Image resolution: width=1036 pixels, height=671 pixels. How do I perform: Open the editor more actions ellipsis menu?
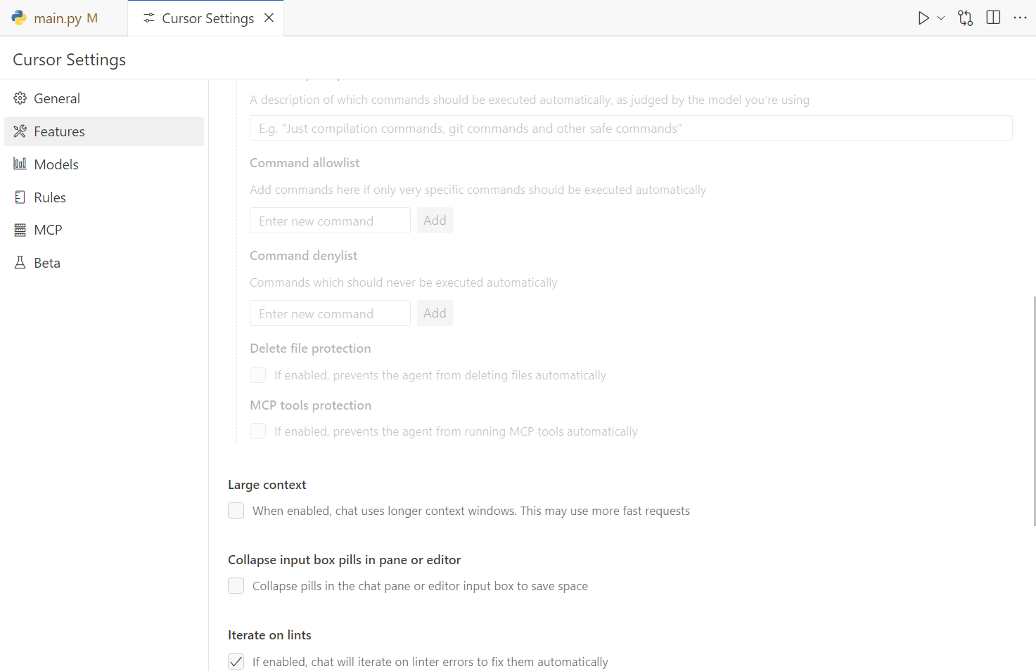tap(1020, 18)
